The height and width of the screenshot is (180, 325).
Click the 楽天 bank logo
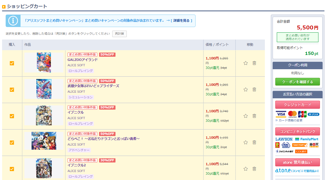coord(314,145)
